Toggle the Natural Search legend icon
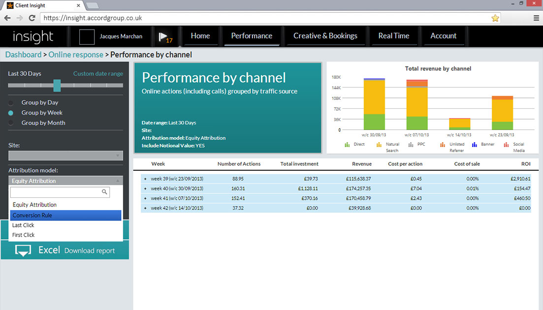Viewport: 543px width, 310px height. tap(379, 145)
